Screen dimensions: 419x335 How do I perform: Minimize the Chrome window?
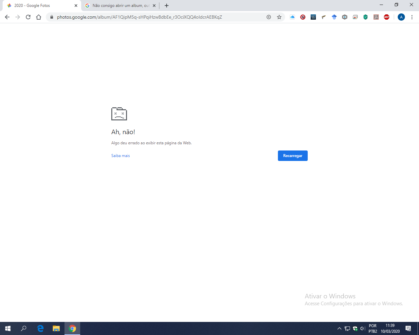pos(381,5)
